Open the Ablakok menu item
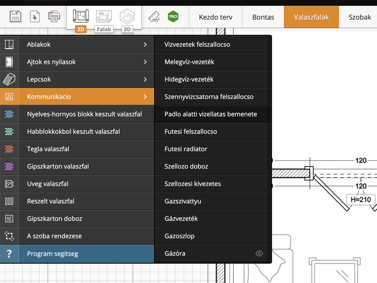The image size is (377, 283). tap(77, 44)
